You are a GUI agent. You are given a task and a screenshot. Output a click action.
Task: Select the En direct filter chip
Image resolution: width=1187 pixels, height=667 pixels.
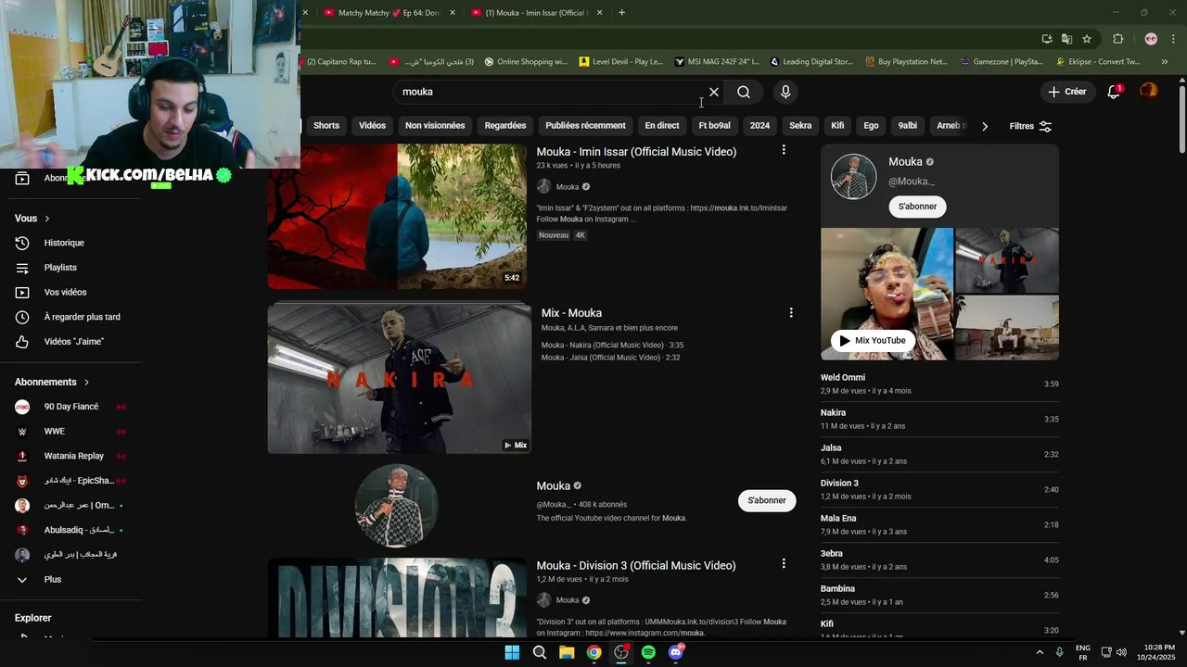coord(662,126)
